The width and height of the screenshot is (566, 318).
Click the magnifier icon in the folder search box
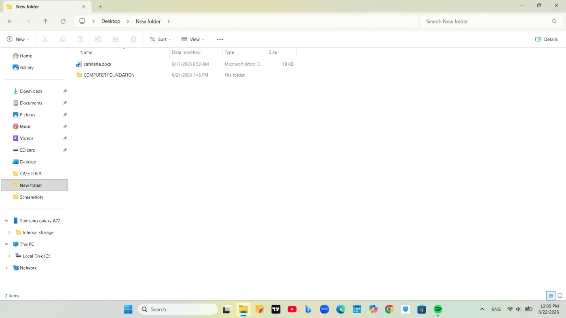point(554,21)
